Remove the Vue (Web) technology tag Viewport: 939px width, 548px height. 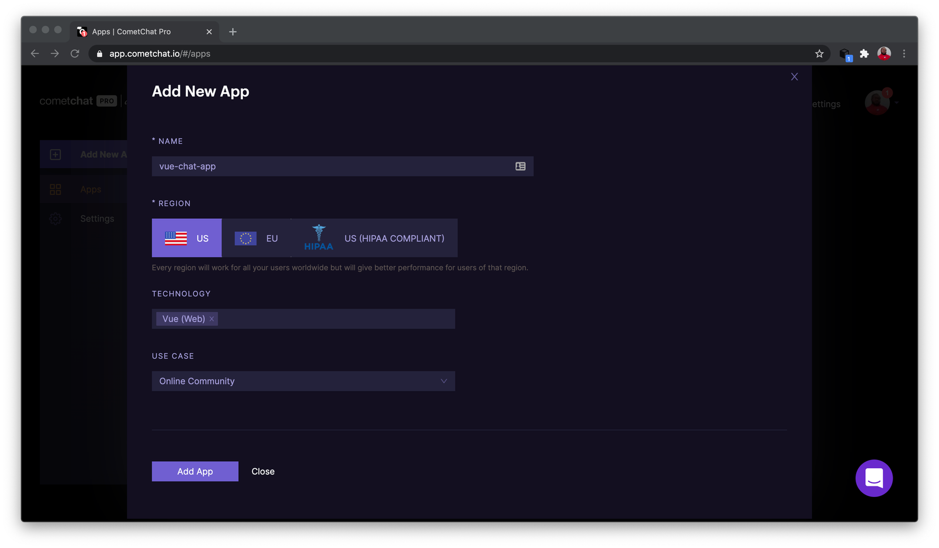pyautogui.click(x=211, y=319)
